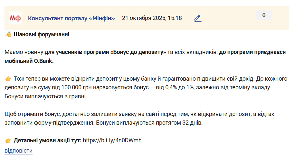Click the timestamp '21 октября 2025, 15:18'
294x159 pixels.
[x=152, y=18]
